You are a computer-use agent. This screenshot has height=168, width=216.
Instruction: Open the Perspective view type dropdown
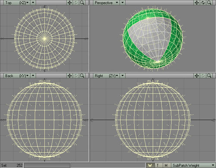[x=106, y=3]
